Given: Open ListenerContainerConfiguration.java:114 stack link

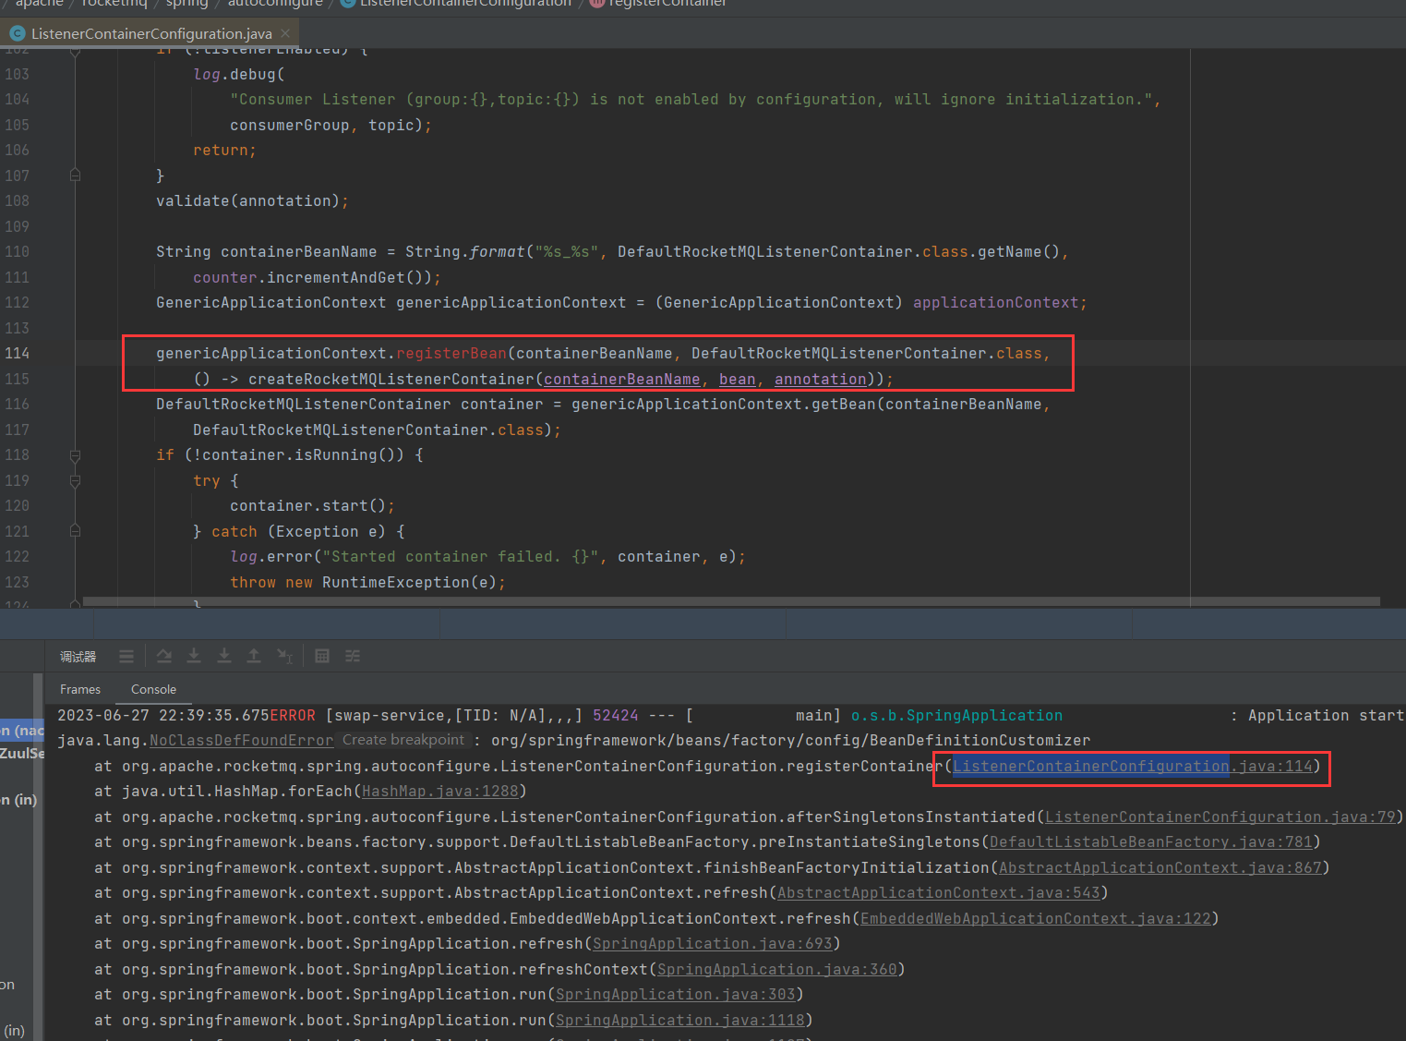Looking at the screenshot, I should pos(1133,767).
